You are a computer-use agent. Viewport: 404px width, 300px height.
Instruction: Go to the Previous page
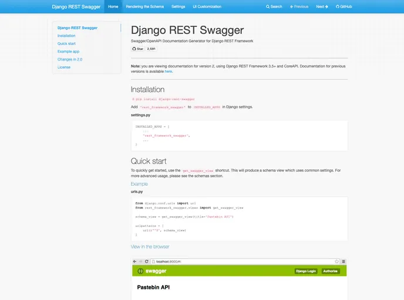299,6
